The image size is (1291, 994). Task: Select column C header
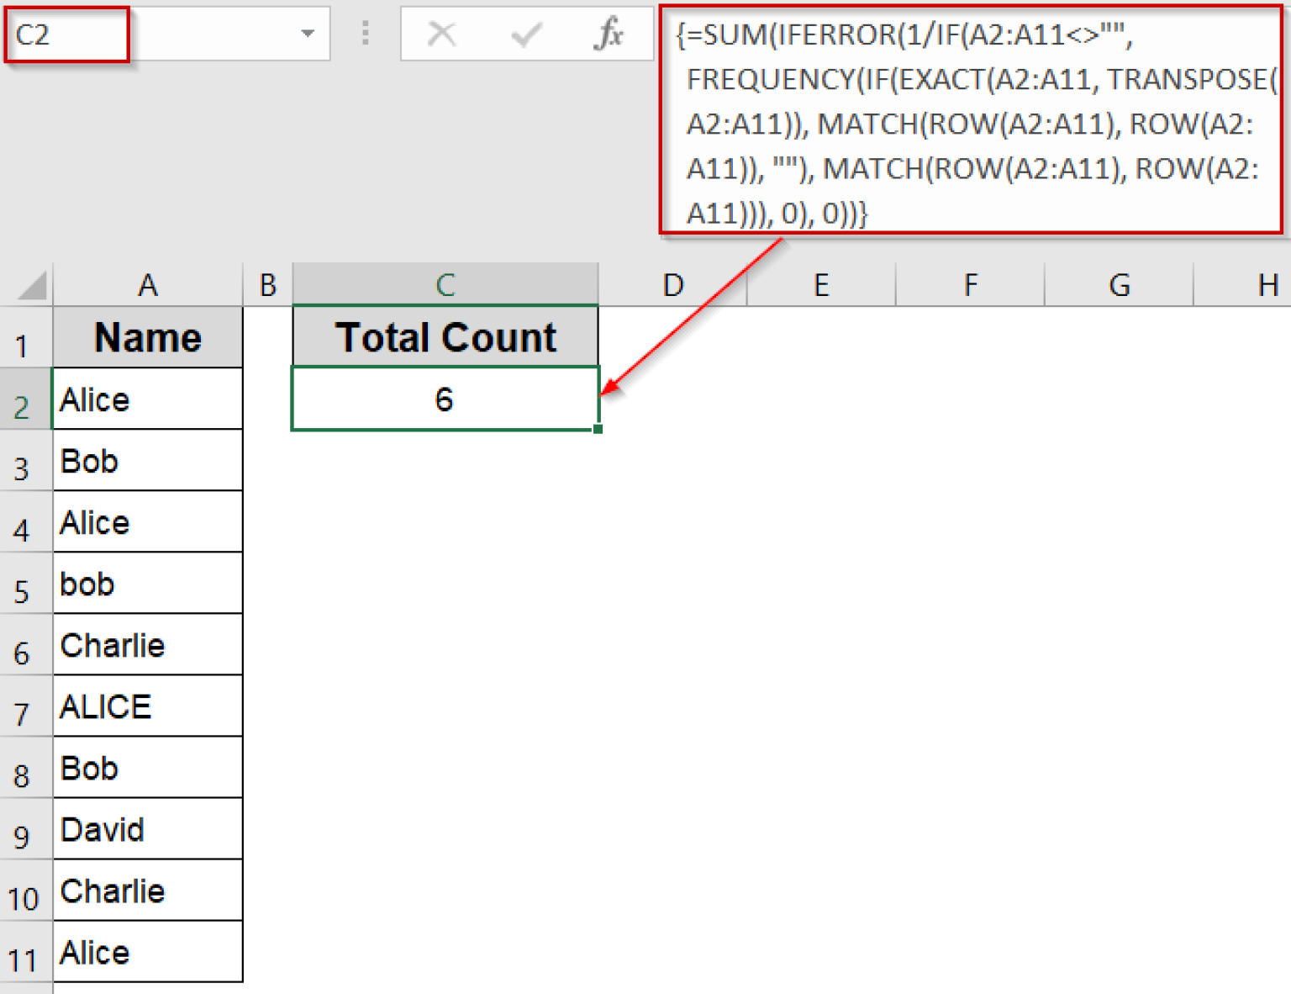pyautogui.click(x=445, y=285)
